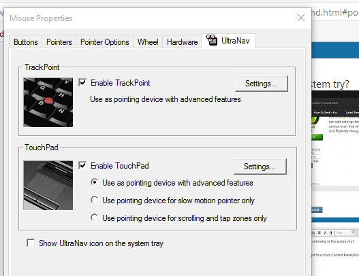Image resolution: width=359 pixels, height=276 pixels.
Task: Open the UltraNav tab via its icon
Action: (212, 40)
